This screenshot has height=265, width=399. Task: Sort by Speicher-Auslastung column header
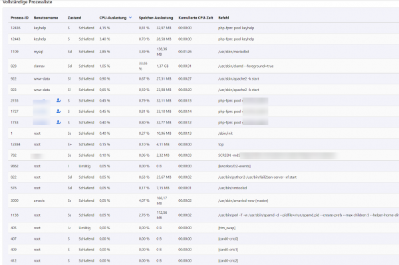(x=156, y=18)
